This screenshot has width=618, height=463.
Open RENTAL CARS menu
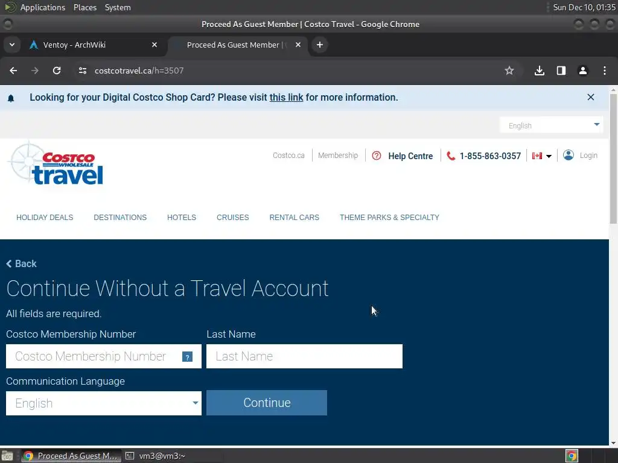tap(295, 217)
